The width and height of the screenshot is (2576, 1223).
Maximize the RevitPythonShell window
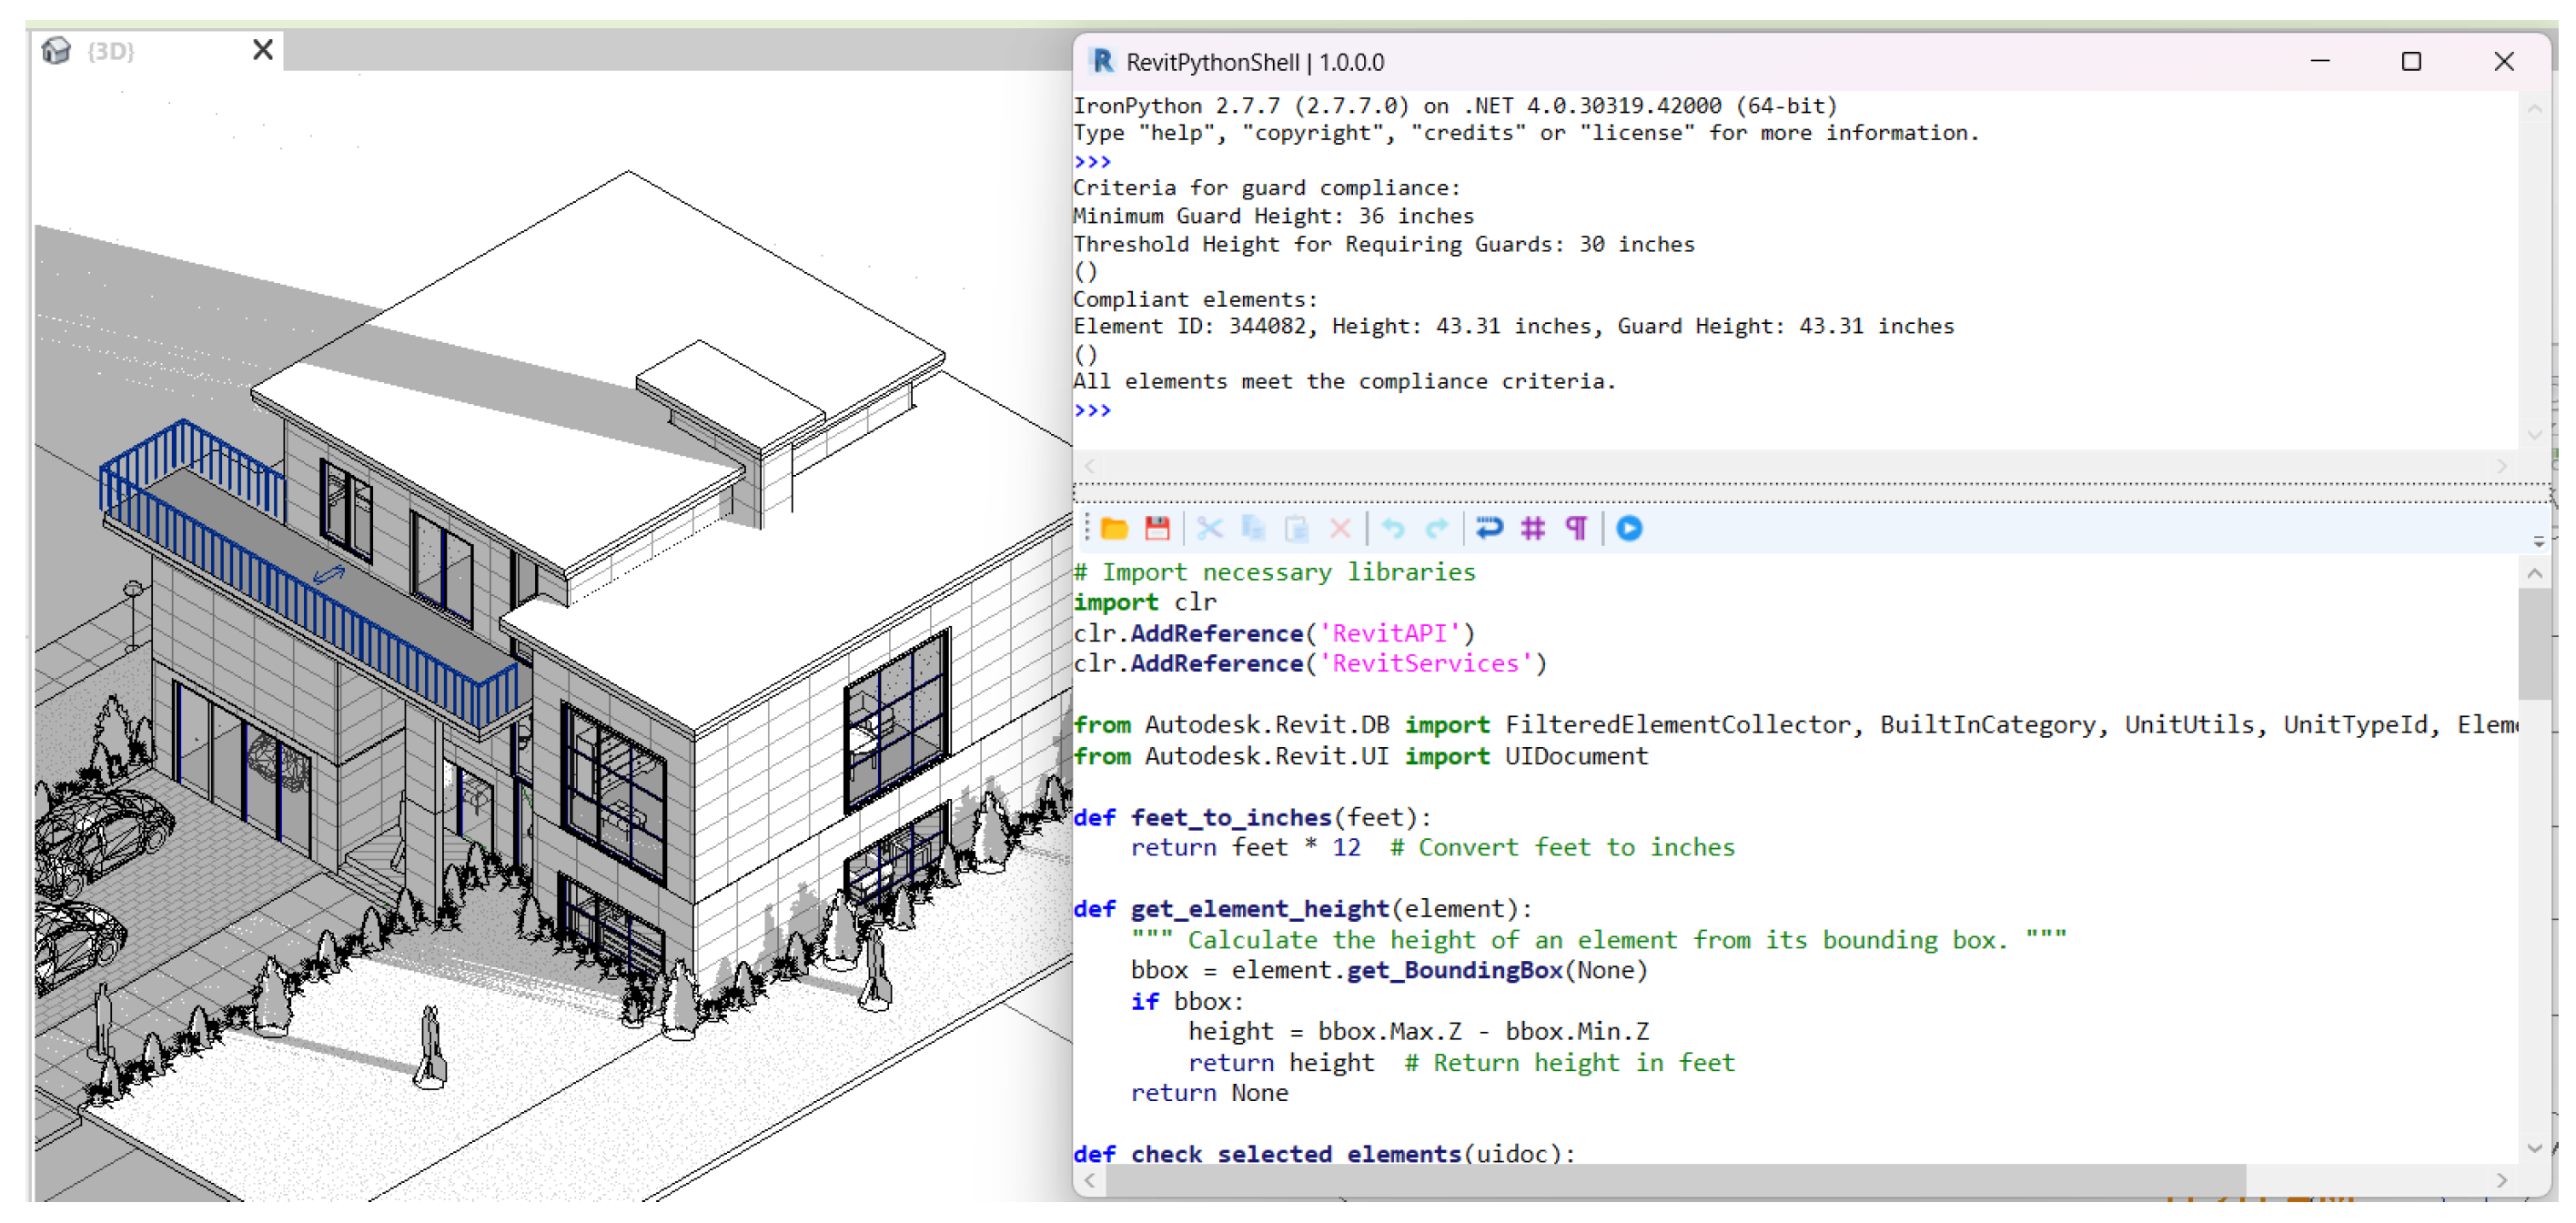(x=2411, y=62)
